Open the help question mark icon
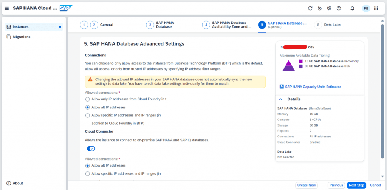 click(339, 8)
